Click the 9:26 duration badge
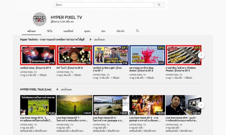Image resolution: width=226 pixels, height=135 pixels. pyautogui.click(x=52, y=63)
